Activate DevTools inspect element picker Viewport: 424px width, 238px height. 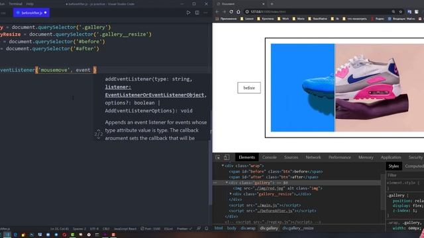tap(218, 157)
